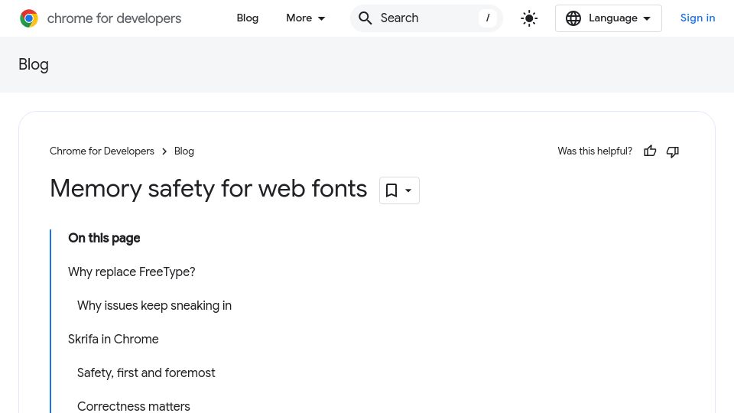Viewport: 734px width, 413px height.
Task: Jump to Why replace FreeType? section
Action: point(132,272)
